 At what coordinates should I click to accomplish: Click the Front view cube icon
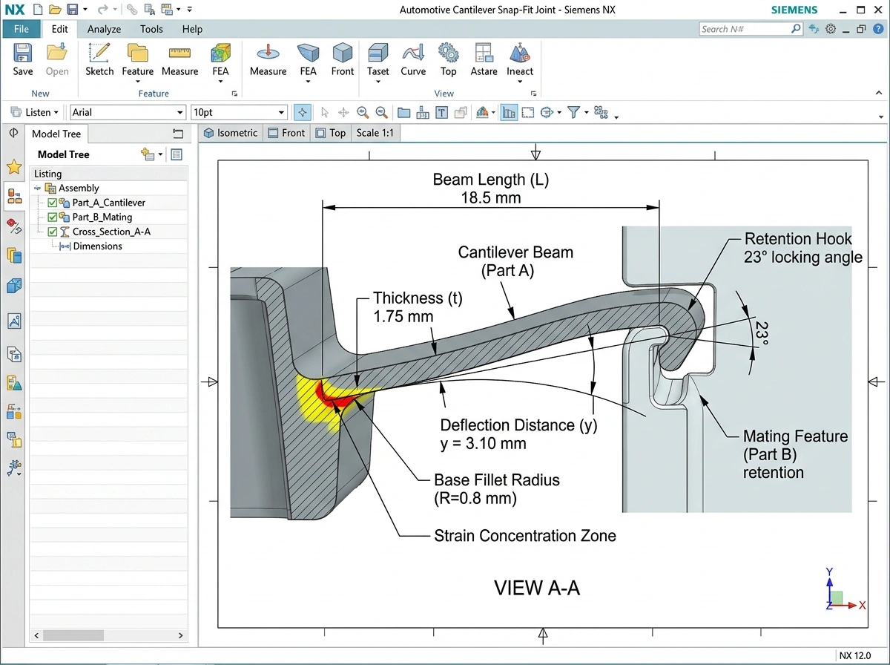coord(342,53)
